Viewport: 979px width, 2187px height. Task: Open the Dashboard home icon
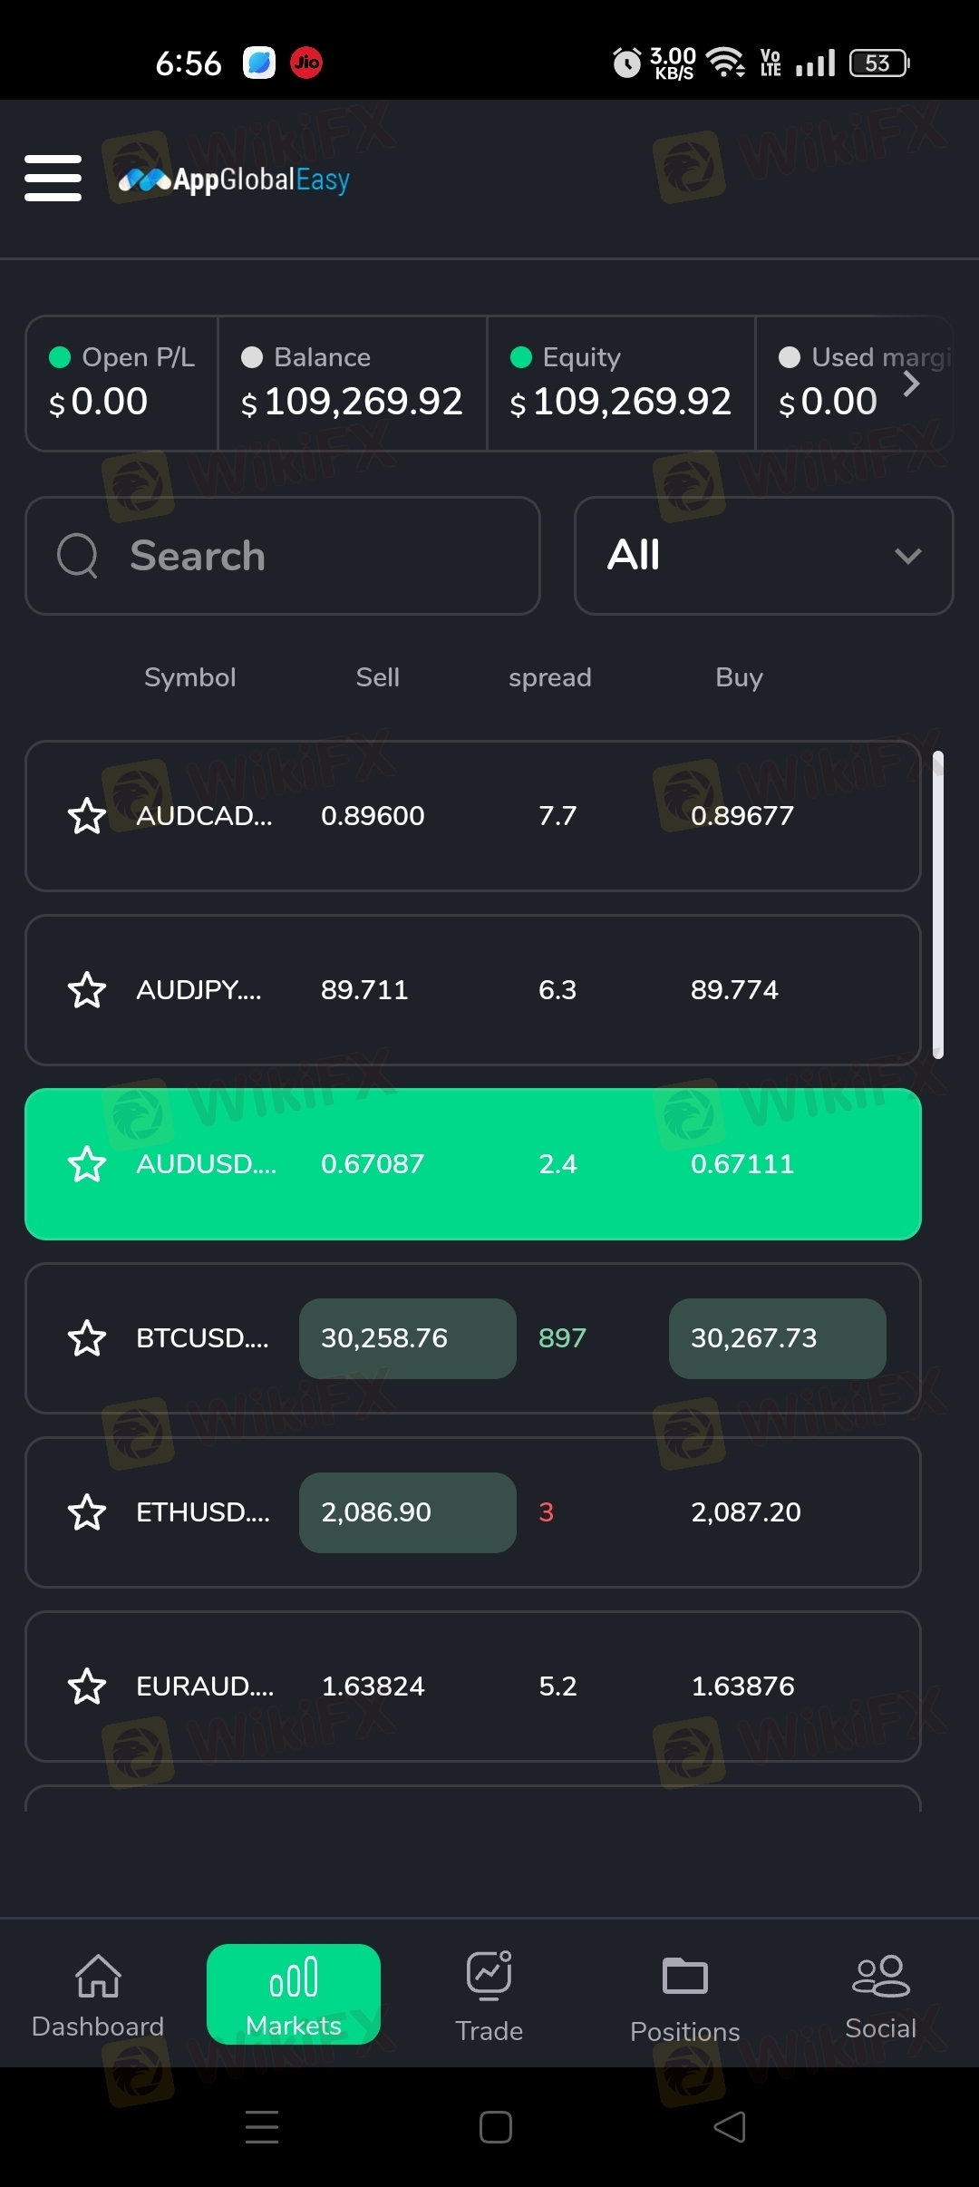click(x=98, y=1978)
